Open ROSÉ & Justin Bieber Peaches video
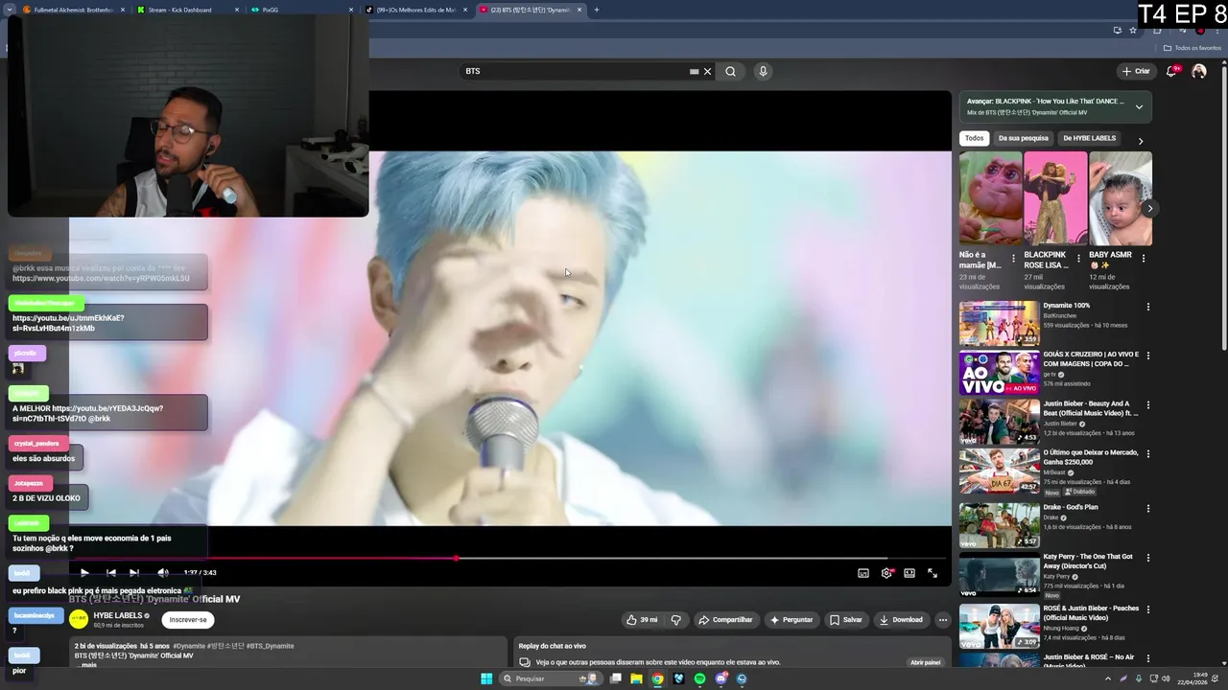Screen dimensions: 1228x690 tap(999, 626)
